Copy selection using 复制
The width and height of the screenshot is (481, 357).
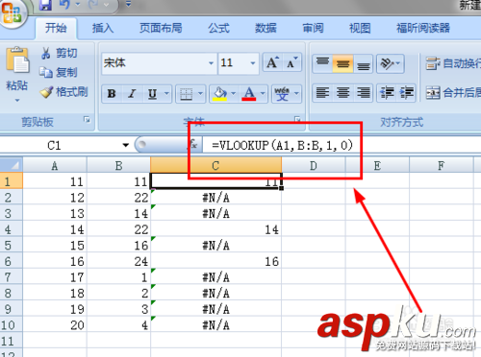tap(59, 72)
